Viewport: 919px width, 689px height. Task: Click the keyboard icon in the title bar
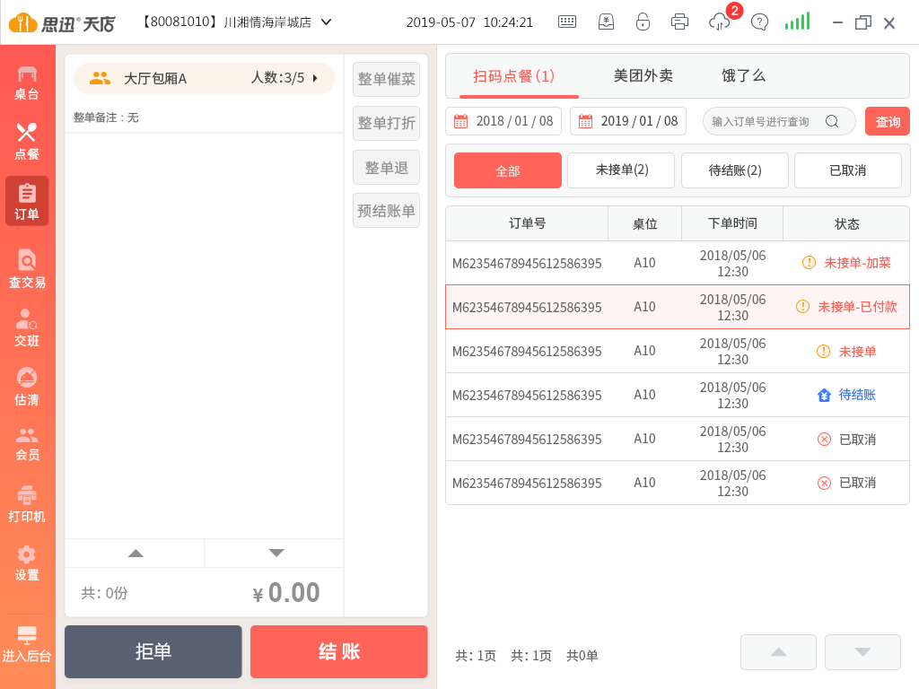click(567, 22)
